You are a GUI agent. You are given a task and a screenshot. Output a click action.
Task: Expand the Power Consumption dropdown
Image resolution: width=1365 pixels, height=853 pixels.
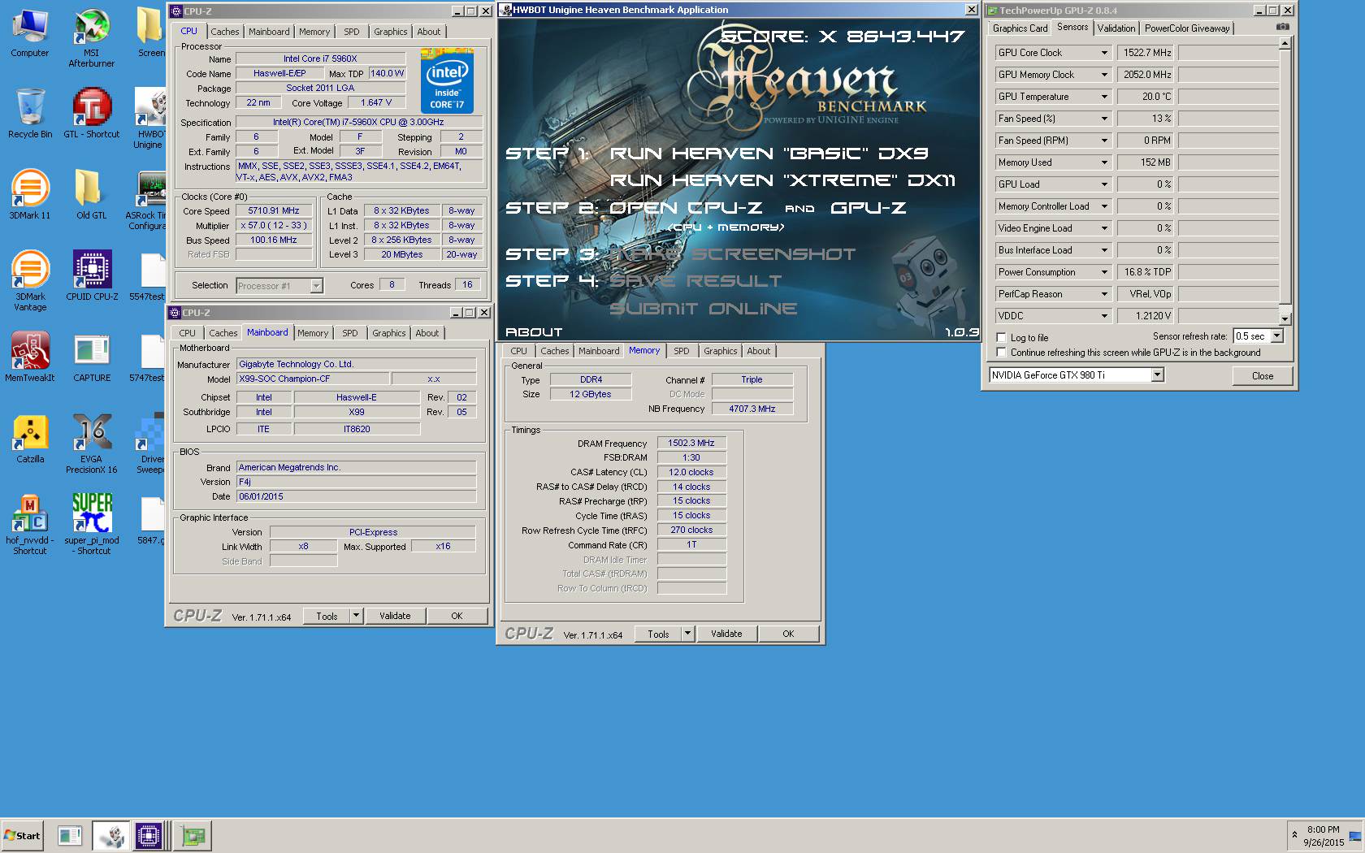coord(1104,272)
